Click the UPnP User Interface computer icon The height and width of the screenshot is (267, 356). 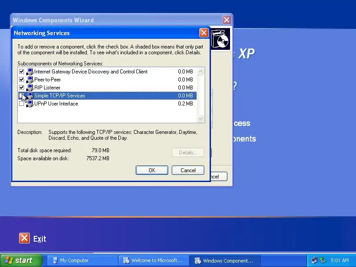tap(29, 104)
